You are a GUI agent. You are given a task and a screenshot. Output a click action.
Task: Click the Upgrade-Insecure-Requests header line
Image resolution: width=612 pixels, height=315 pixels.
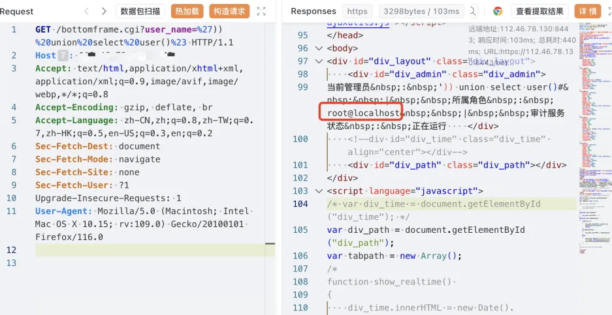click(x=108, y=198)
